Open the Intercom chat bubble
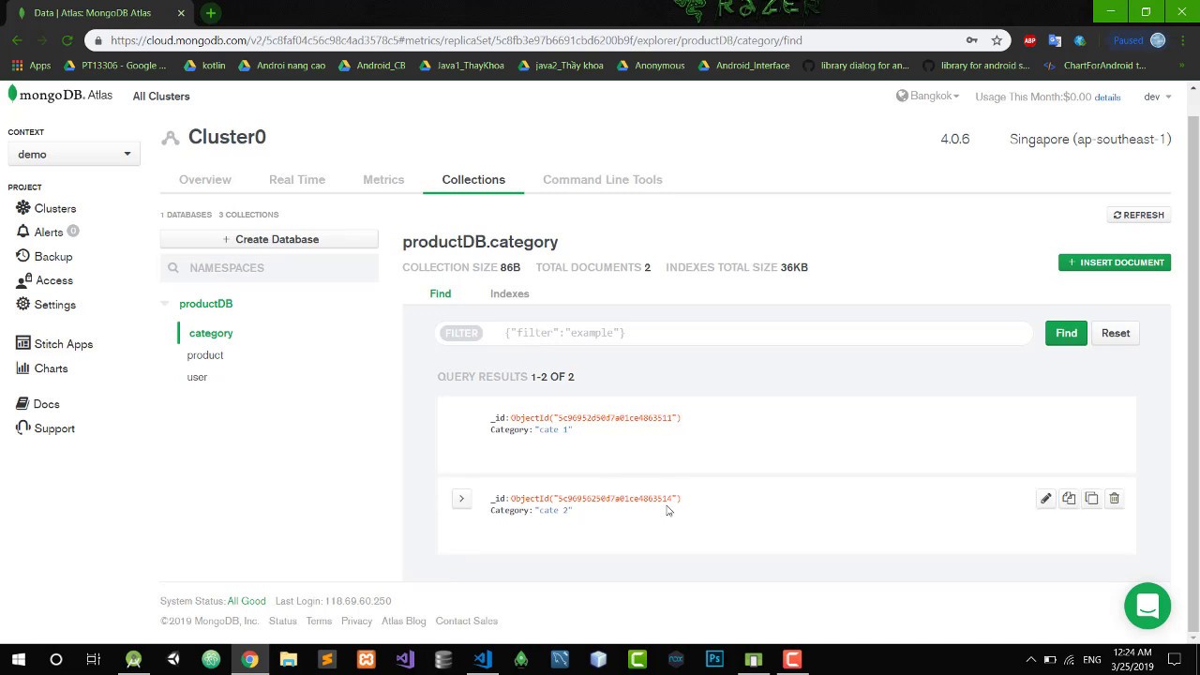 [x=1147, y=606]
